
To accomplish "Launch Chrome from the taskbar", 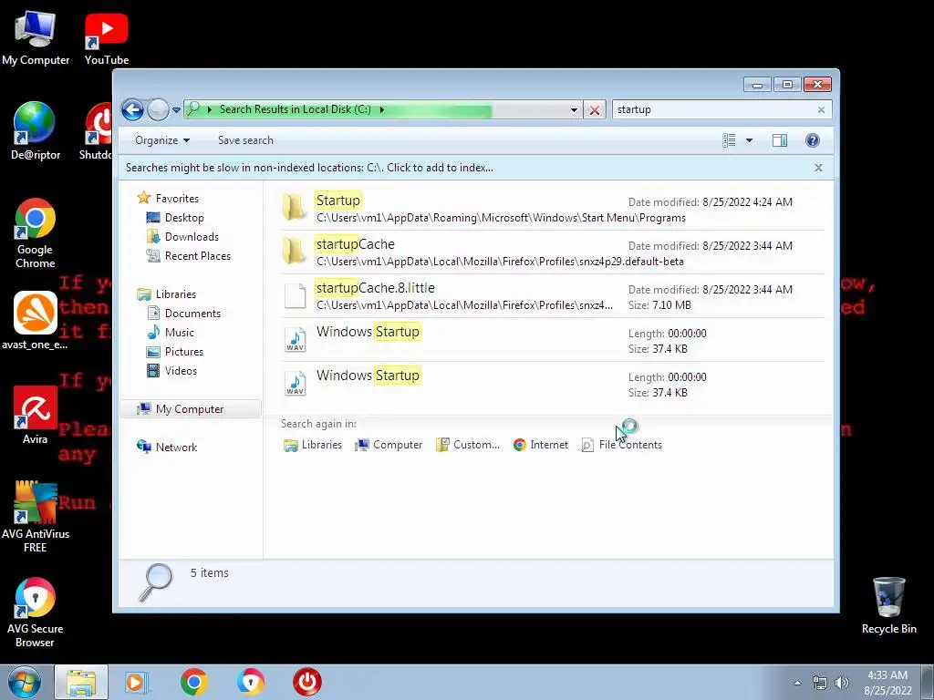I will click(x=193, y=682).
